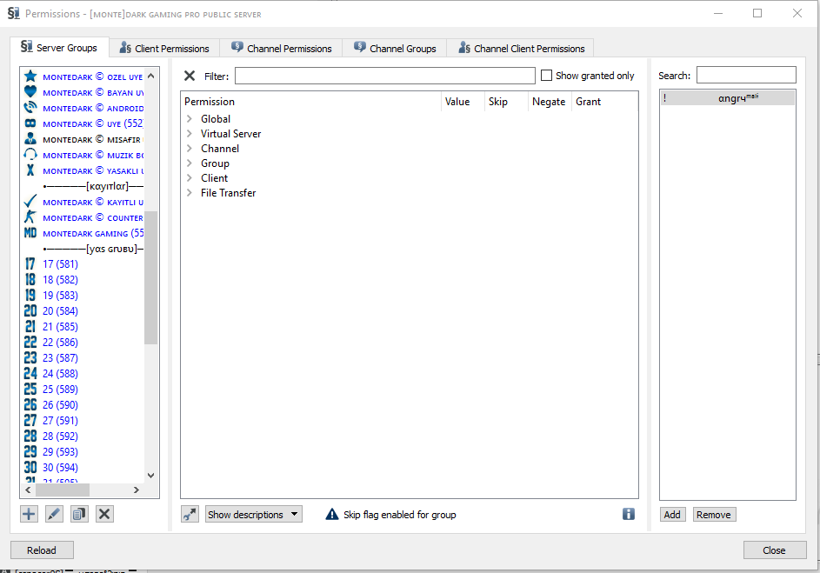This screenshot has width=820, height=573.
Task: Open the Channel Groups tab
Action: coord(395,48)
